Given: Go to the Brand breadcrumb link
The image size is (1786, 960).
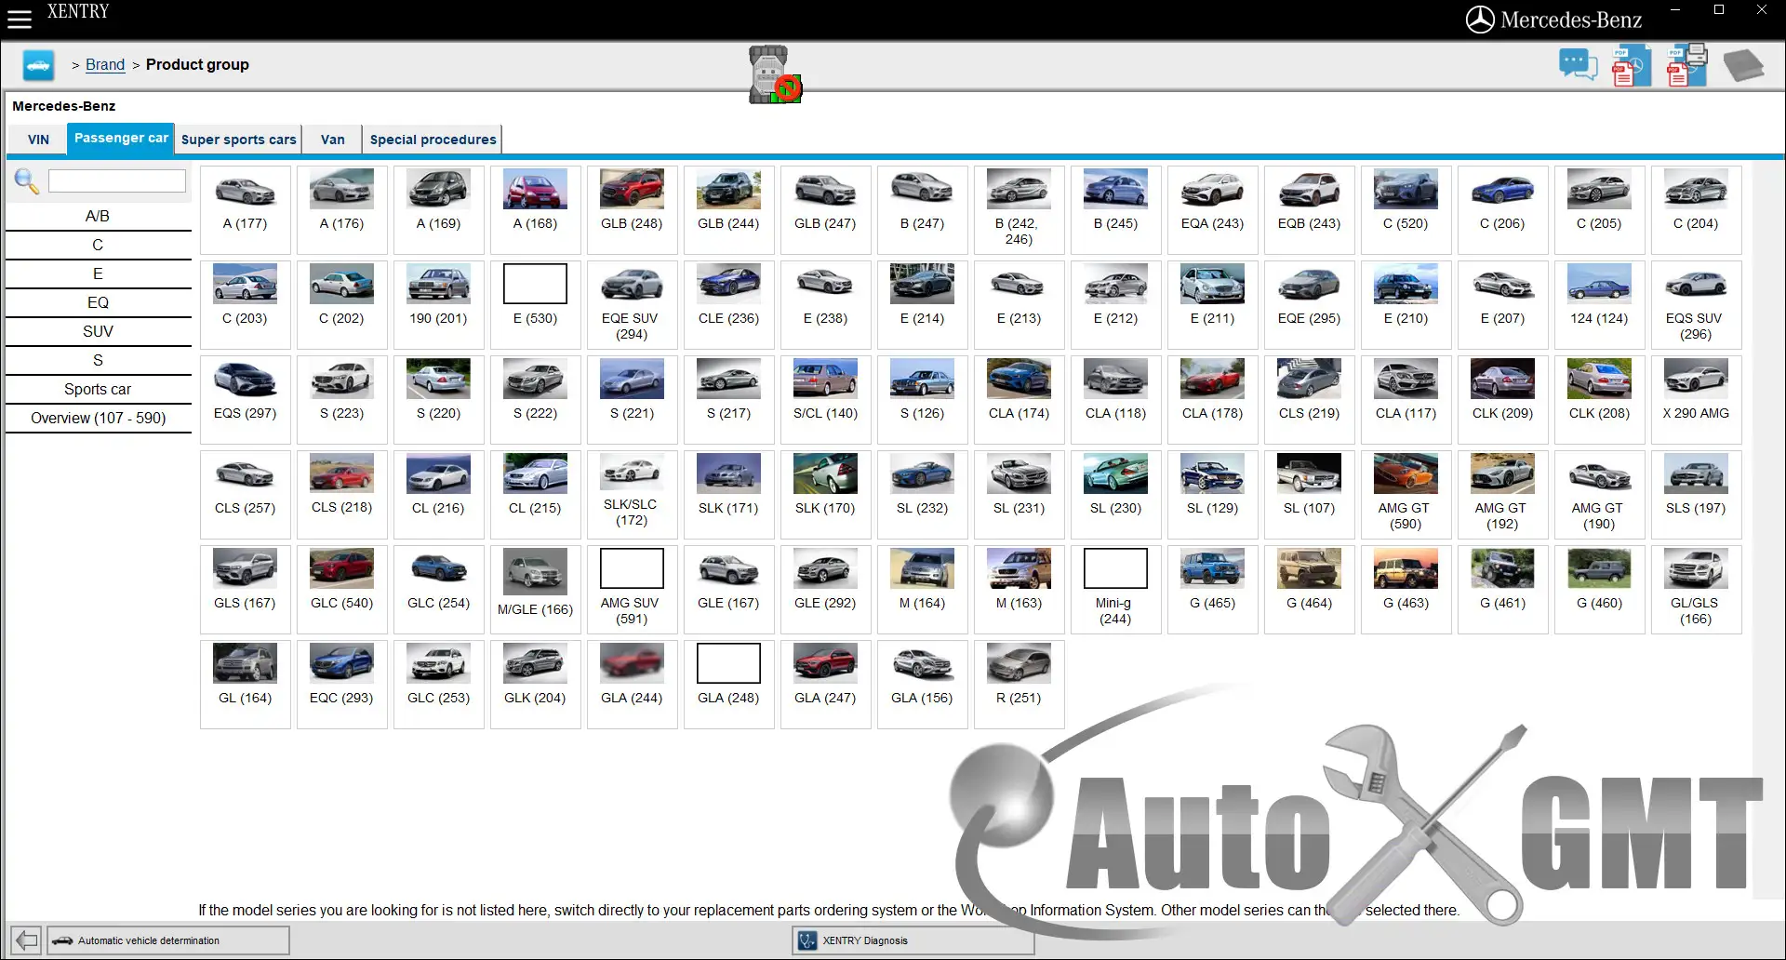Looking at the screenshot, I should pyautogui.click(x=105, y=64).
